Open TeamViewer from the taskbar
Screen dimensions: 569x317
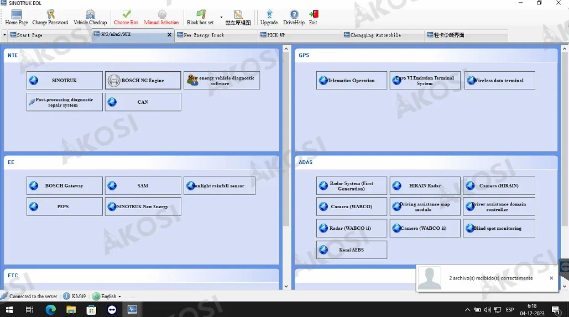112,310
